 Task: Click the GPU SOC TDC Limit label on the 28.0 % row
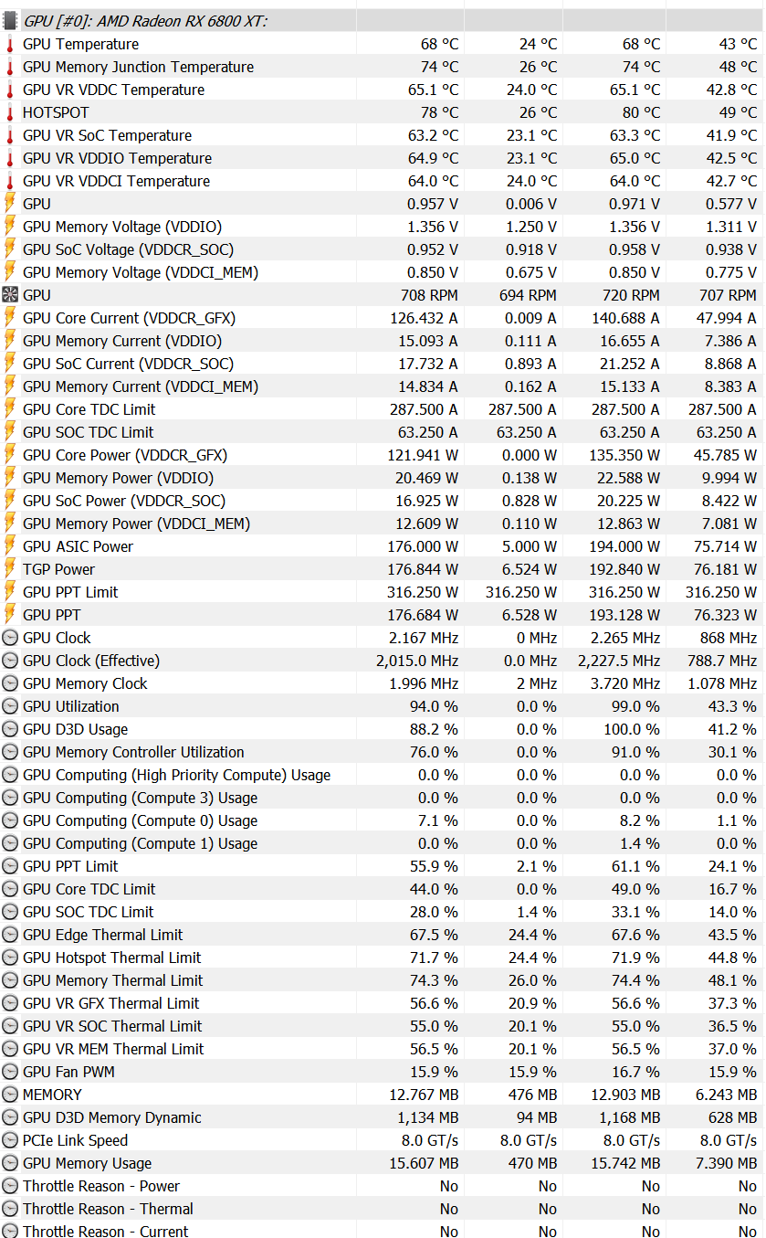(x=89, y=912)
